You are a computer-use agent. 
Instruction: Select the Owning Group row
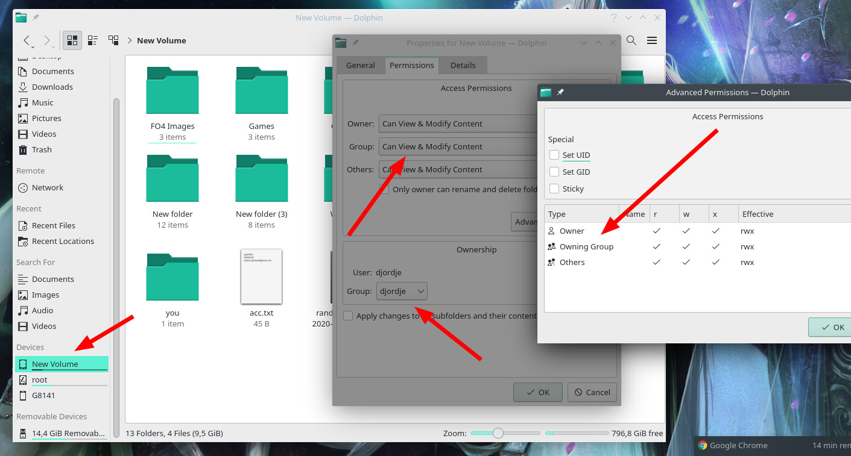[698, 246]
